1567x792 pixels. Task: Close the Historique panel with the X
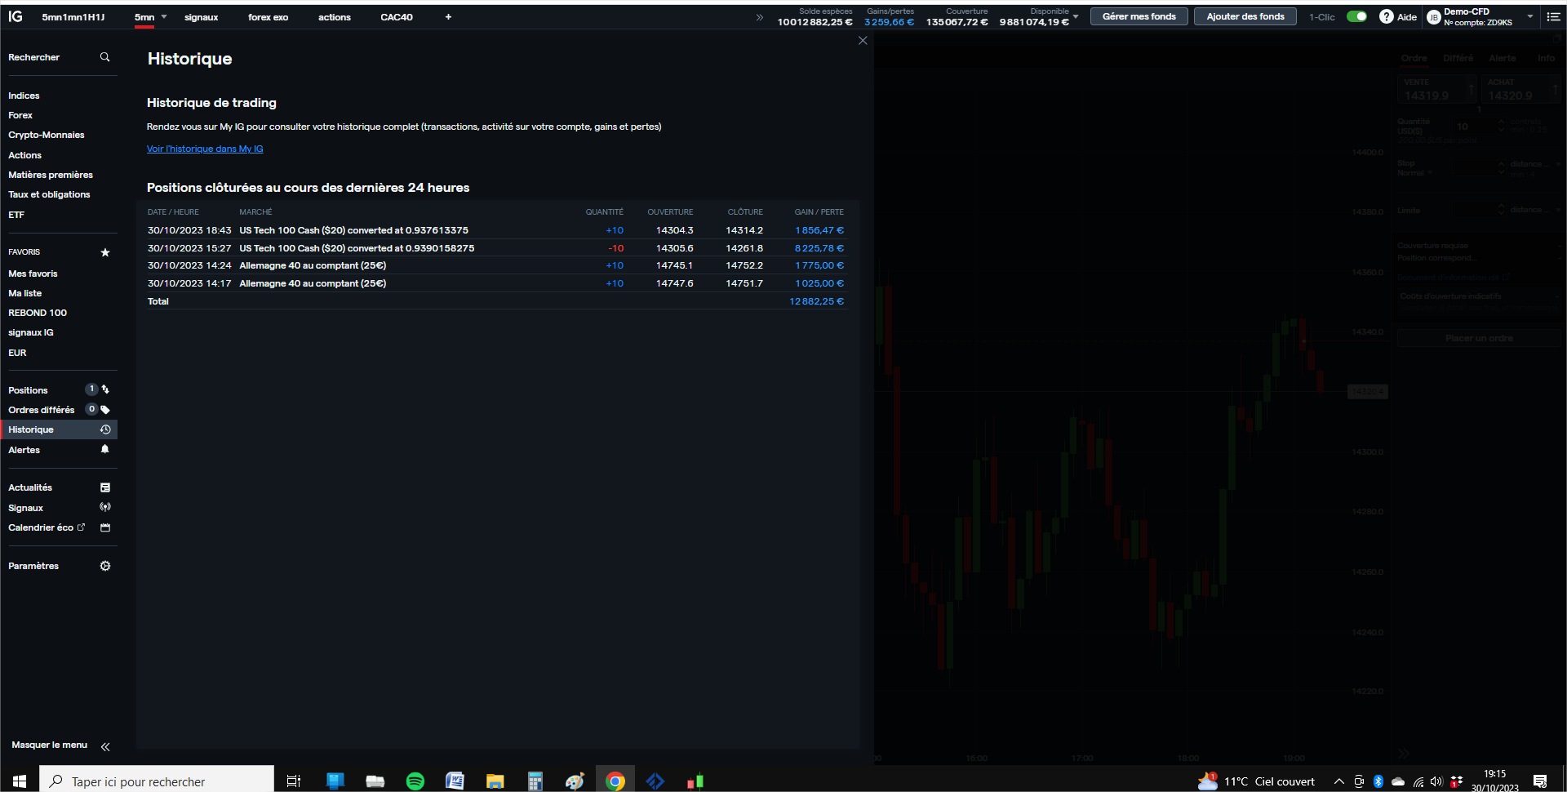tap(863, 41)
